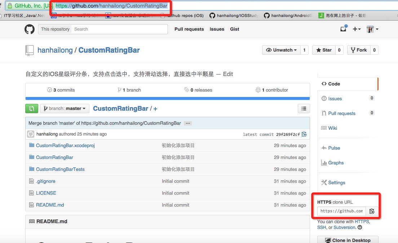This screenshot has height=243, width=398.
Task: Copy the latest commit SHA icon
Action: tap(304, 134)
